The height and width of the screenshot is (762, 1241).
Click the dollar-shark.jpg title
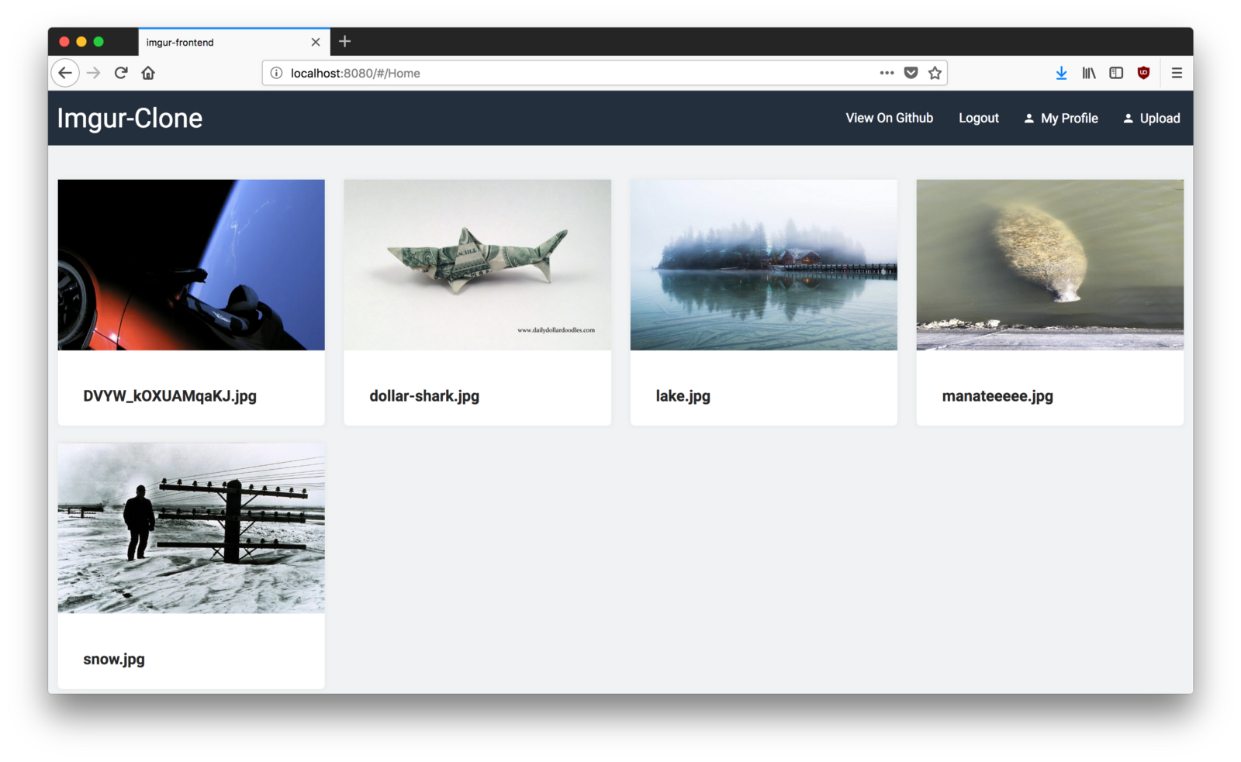click(424, 396)
